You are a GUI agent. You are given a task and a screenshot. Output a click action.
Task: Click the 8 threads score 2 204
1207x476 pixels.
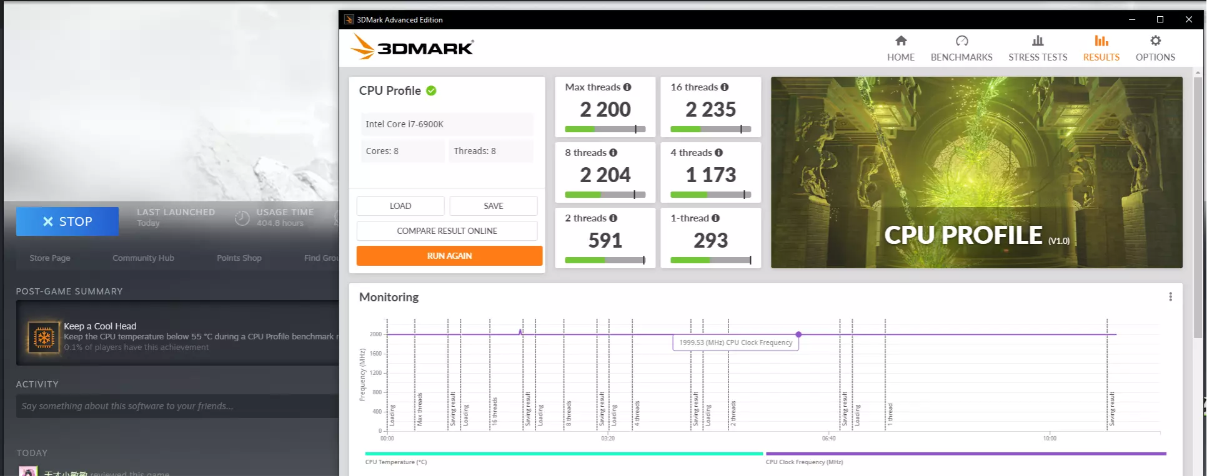pyautogui.click(x=605, y=175)
